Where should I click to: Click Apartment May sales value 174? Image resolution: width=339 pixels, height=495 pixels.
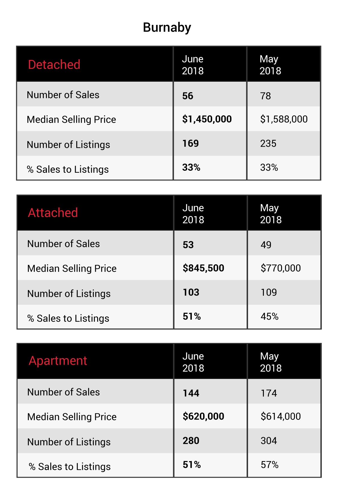(x=269, y=393)
